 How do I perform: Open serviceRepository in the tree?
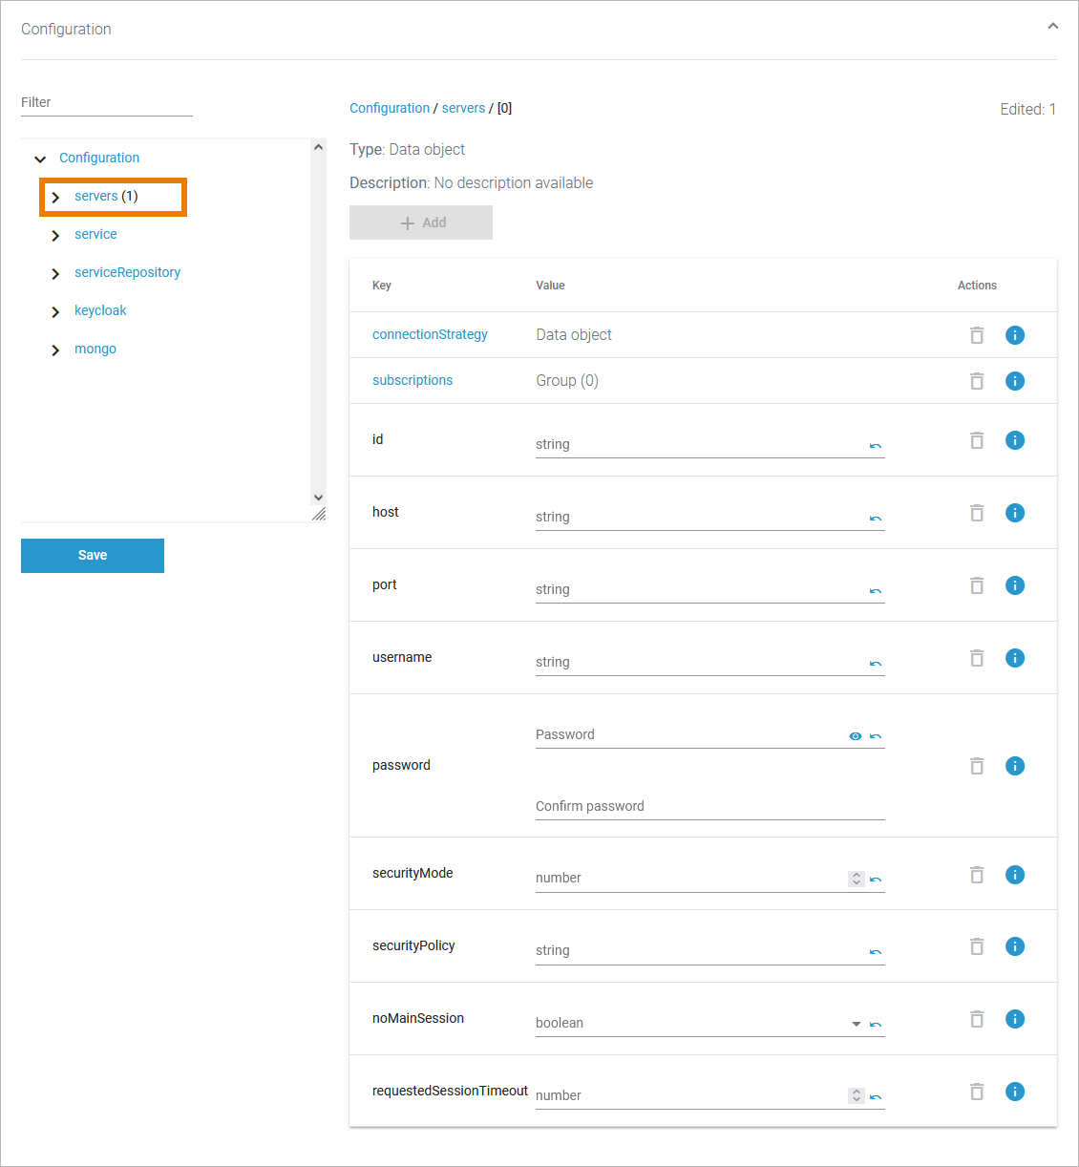(127, 273)
